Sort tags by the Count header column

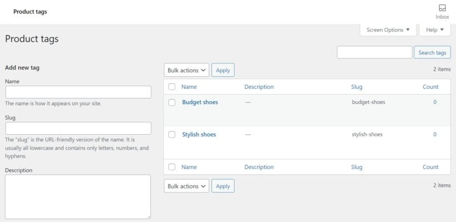tap(430, 87)
